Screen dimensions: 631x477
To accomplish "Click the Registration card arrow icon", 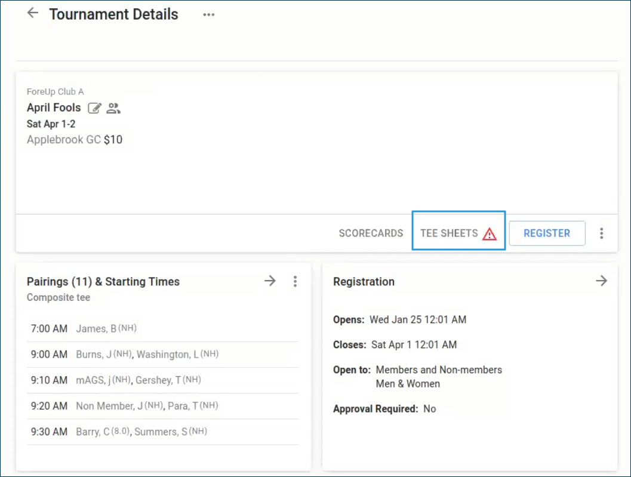I will (x=601, y=281).
